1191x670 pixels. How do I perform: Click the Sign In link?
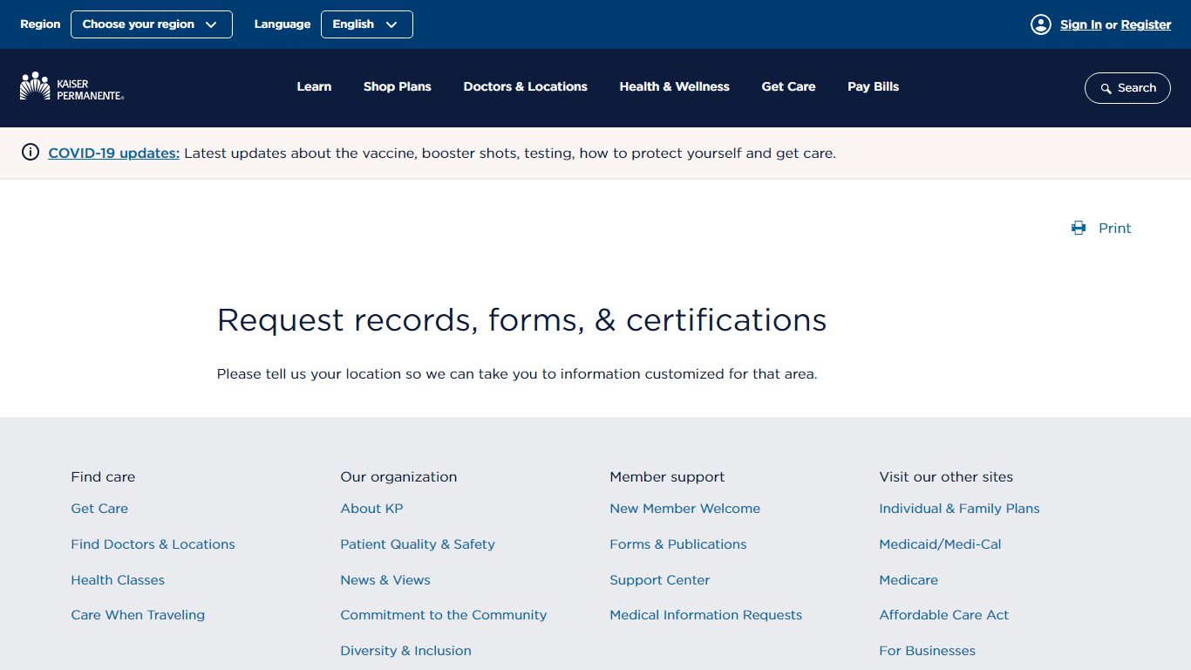(1081, 24)
